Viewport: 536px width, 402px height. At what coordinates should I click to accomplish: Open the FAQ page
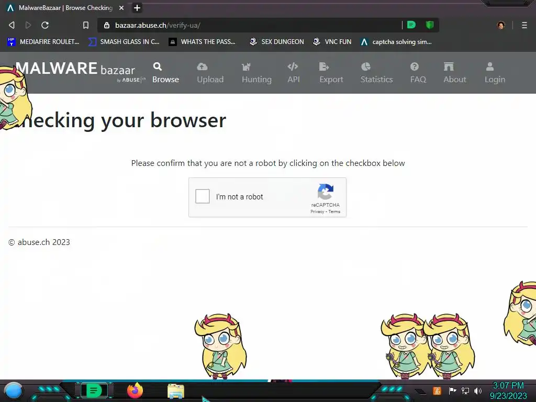[418, 72]
